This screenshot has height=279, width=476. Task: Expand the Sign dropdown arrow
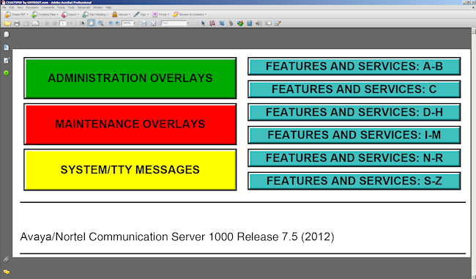coord(148,14)
